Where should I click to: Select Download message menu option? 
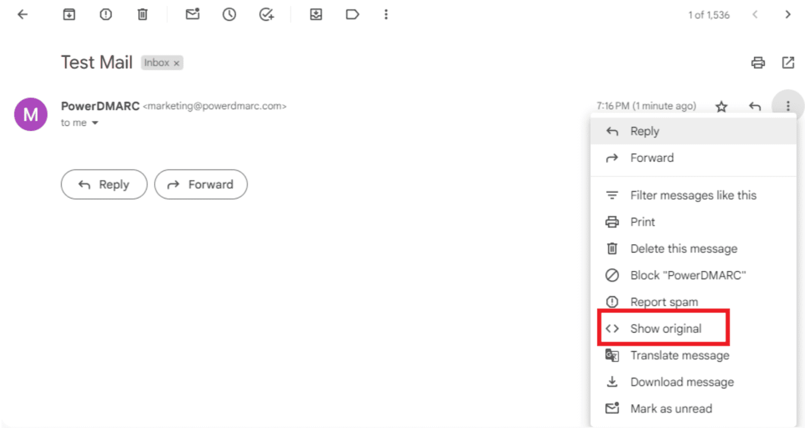(x=681, y=382)
